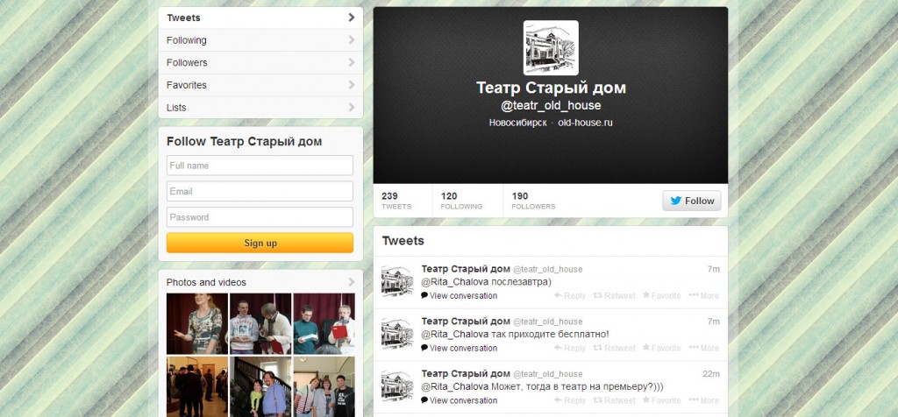Click the Password input field
Screen dimensions: 898x417
point(260,217)
